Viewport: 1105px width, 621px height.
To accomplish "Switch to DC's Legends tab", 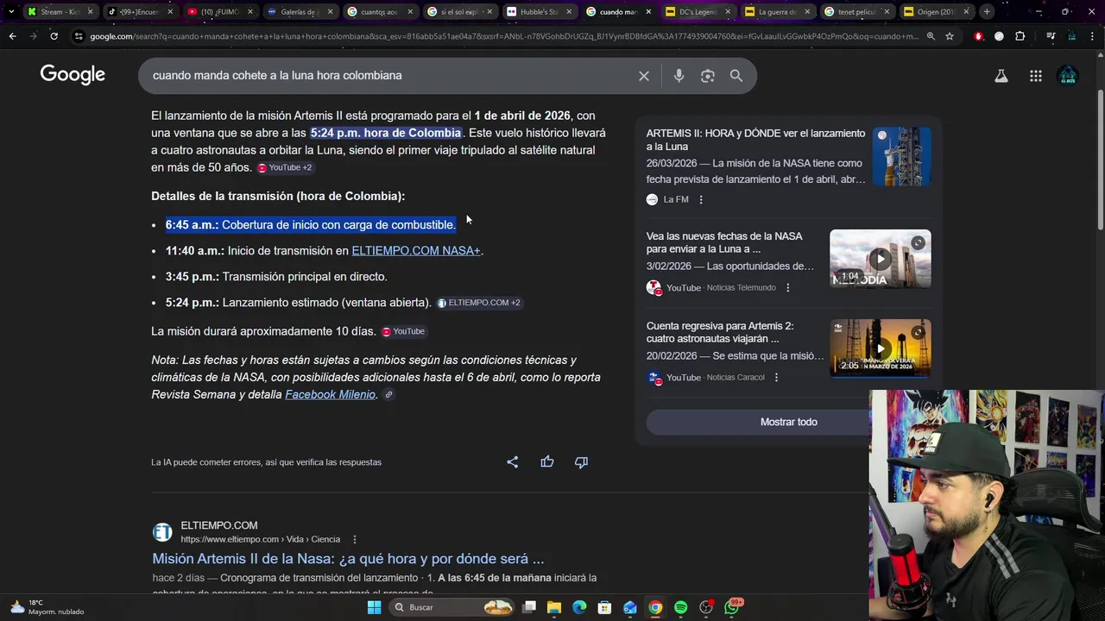I will click(x=698, y=12).
